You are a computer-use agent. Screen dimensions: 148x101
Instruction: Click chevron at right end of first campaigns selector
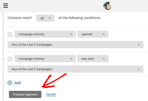tap(139, 45)
